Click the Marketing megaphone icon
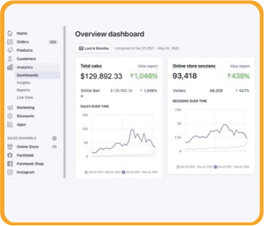 click(10, 107)
